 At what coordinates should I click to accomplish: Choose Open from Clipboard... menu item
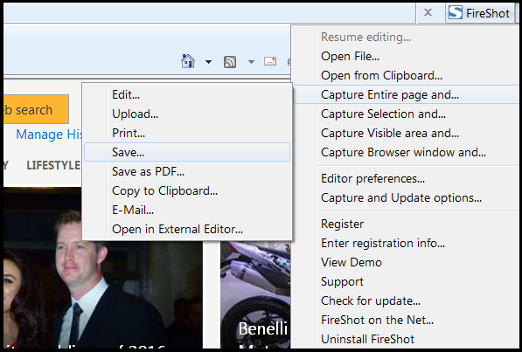click(407, 75)
